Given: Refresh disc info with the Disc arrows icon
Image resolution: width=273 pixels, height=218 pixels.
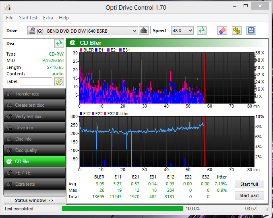Looking at the screenshot, I should pos(59,44).
